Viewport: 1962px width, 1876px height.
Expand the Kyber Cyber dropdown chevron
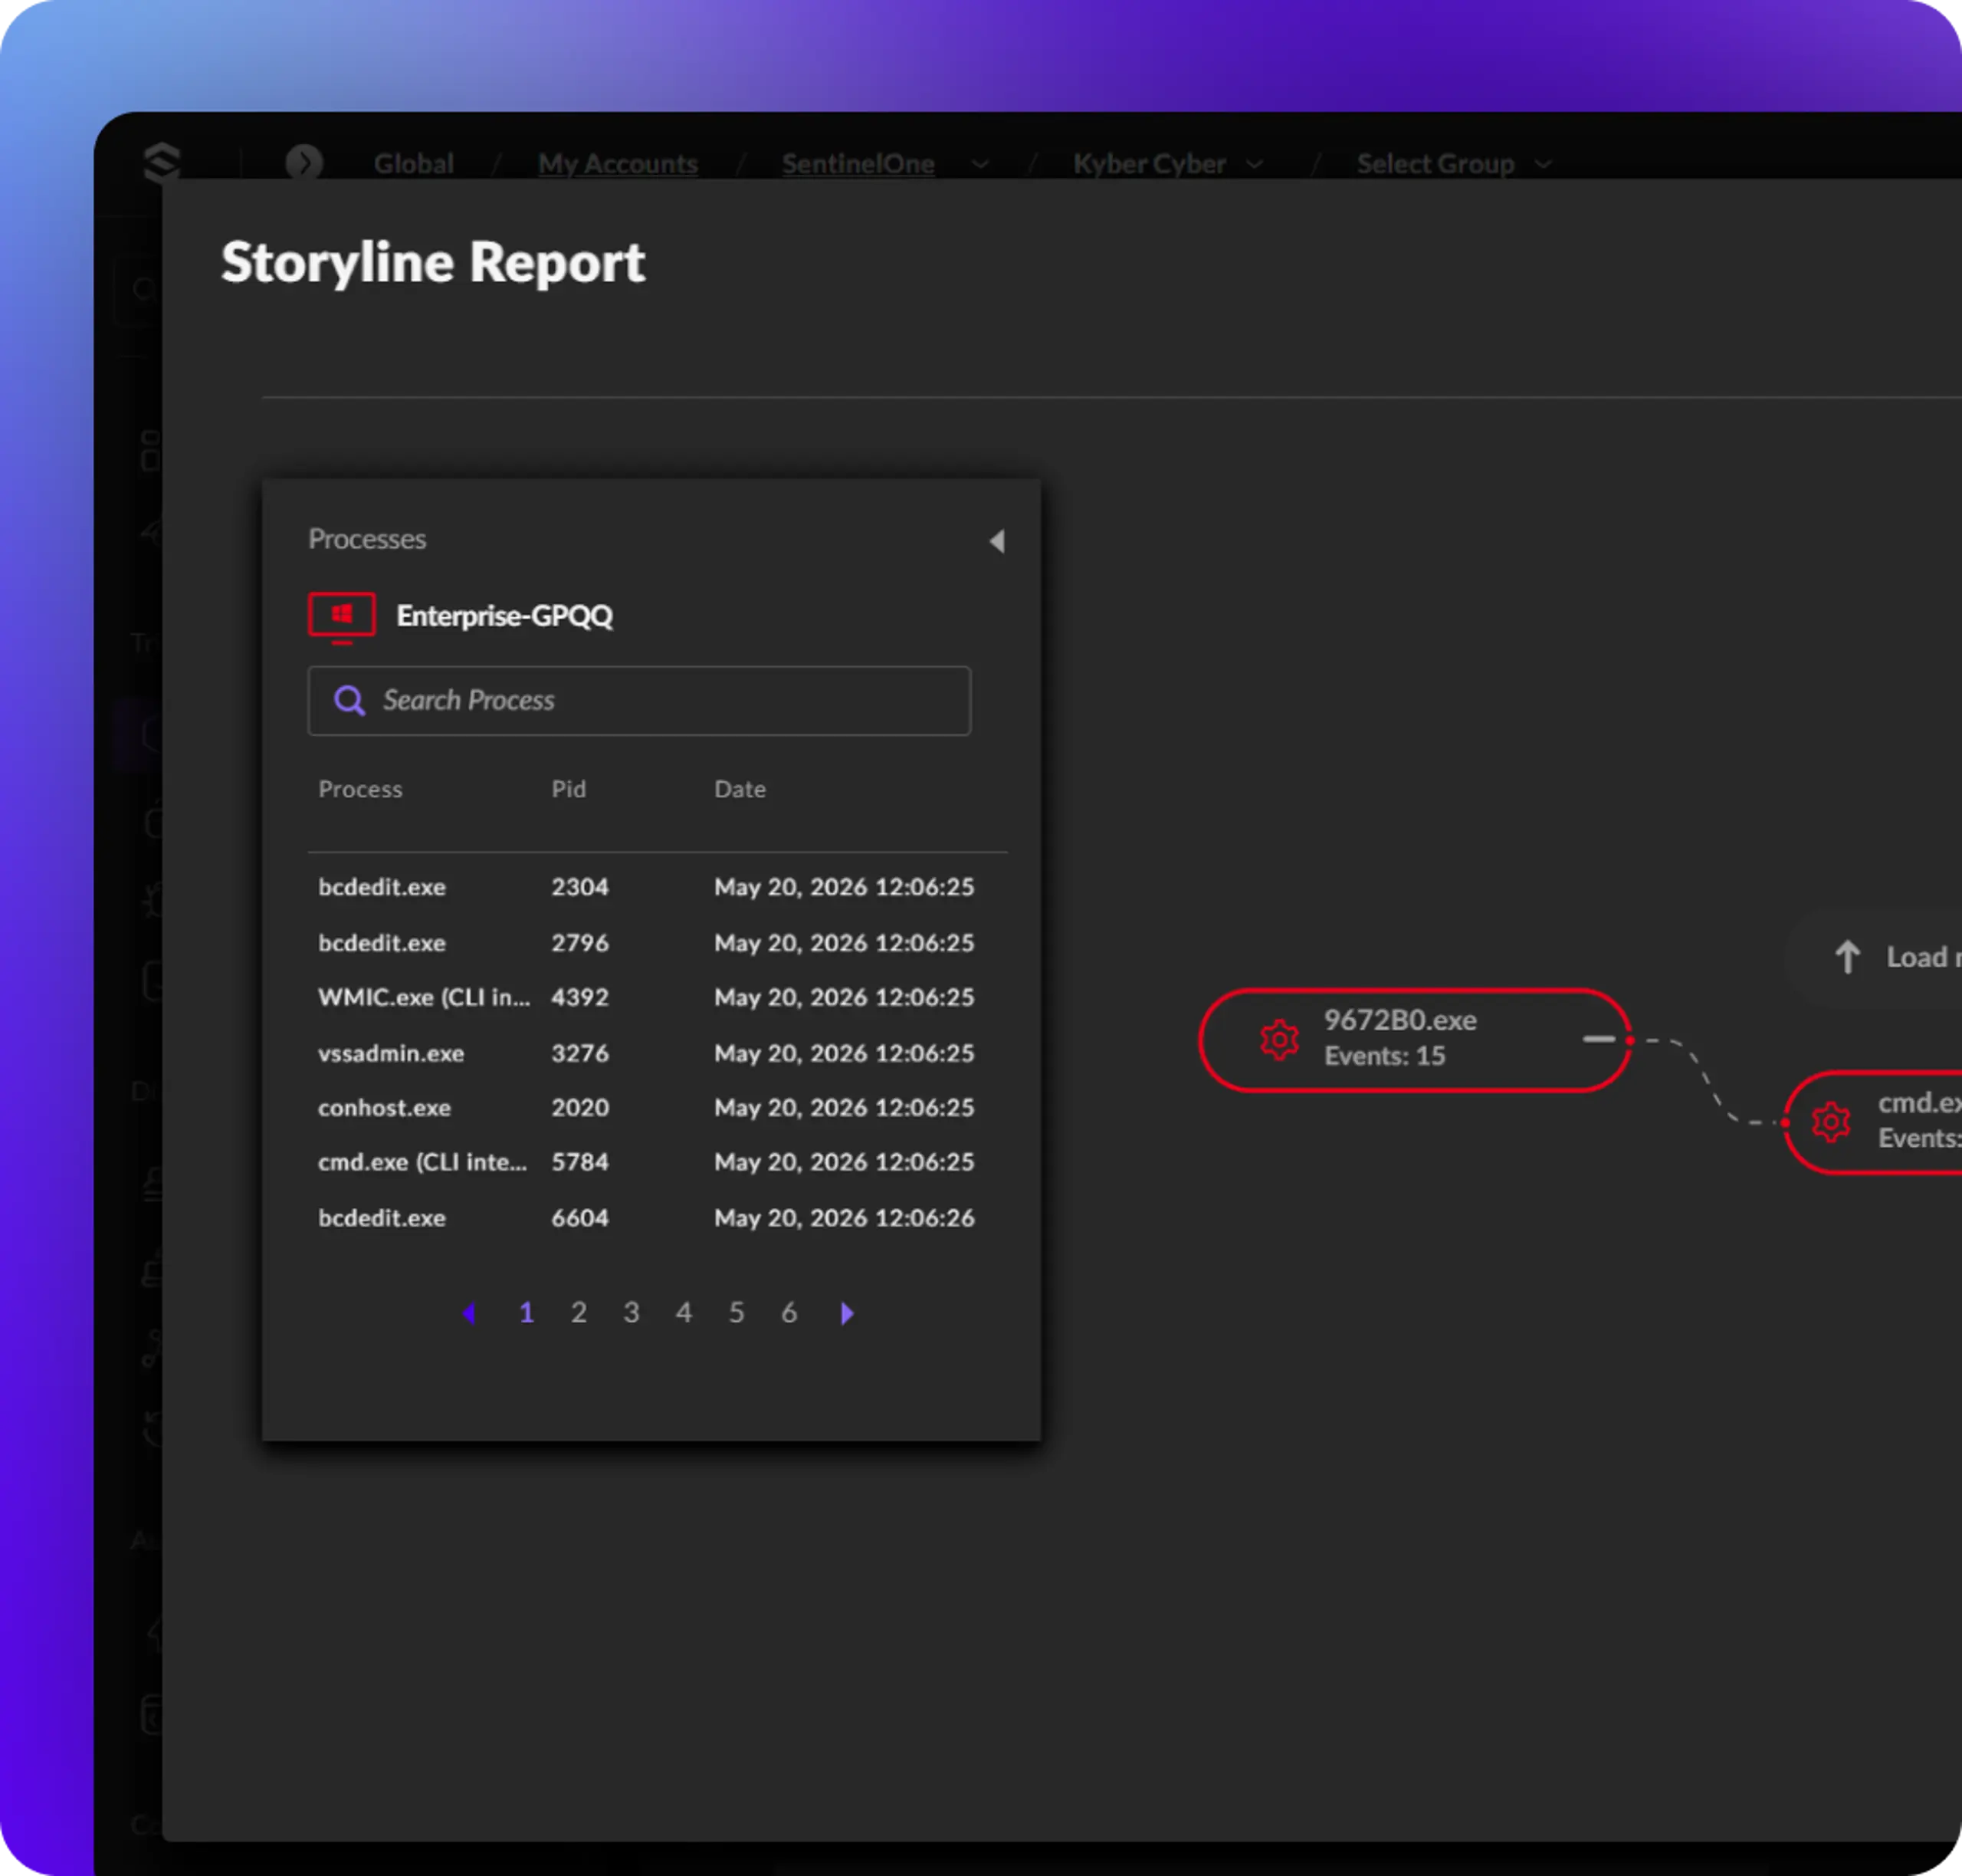tap(1255, 164)
